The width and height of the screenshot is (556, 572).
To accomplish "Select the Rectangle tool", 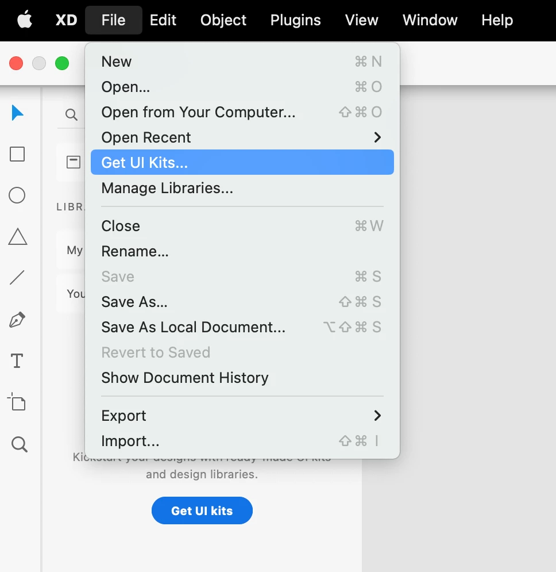I will click(17, 154).
